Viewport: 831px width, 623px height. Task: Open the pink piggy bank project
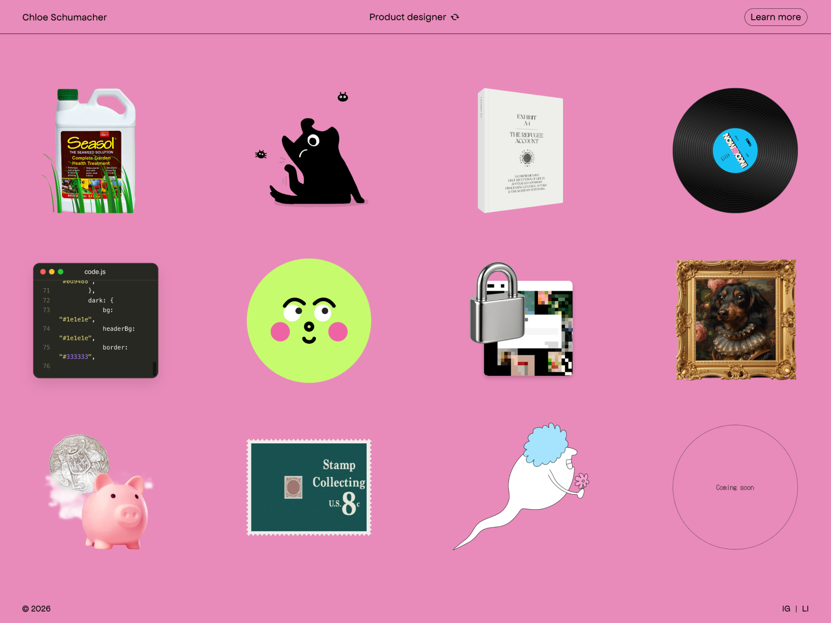coord(115,511)
